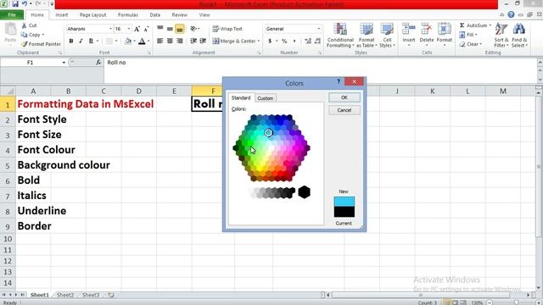Viewport: 543px width, 305px height.
Task: Click OK in the Colors dialog
Action: (x=344, y=97)
